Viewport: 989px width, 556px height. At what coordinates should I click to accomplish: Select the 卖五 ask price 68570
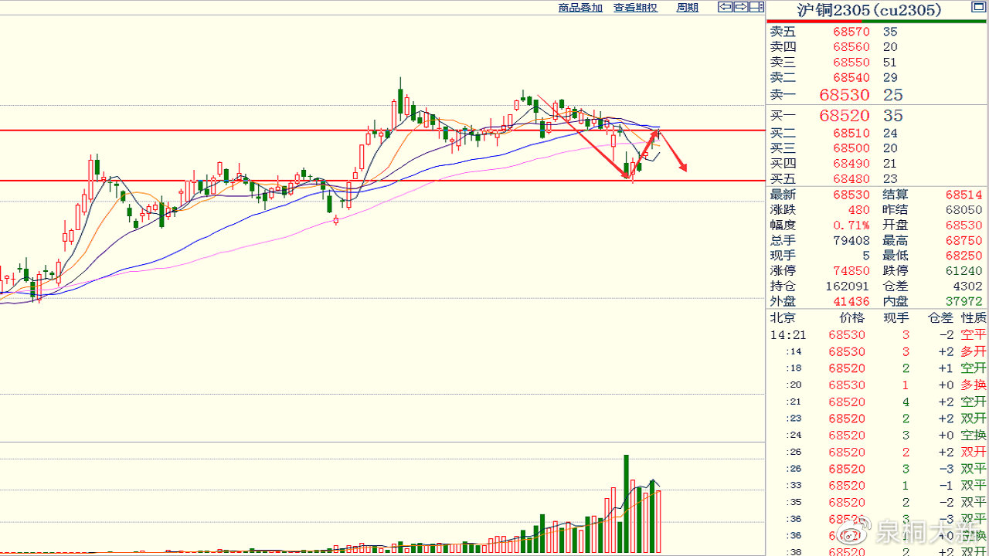click(x=851, y=32)
